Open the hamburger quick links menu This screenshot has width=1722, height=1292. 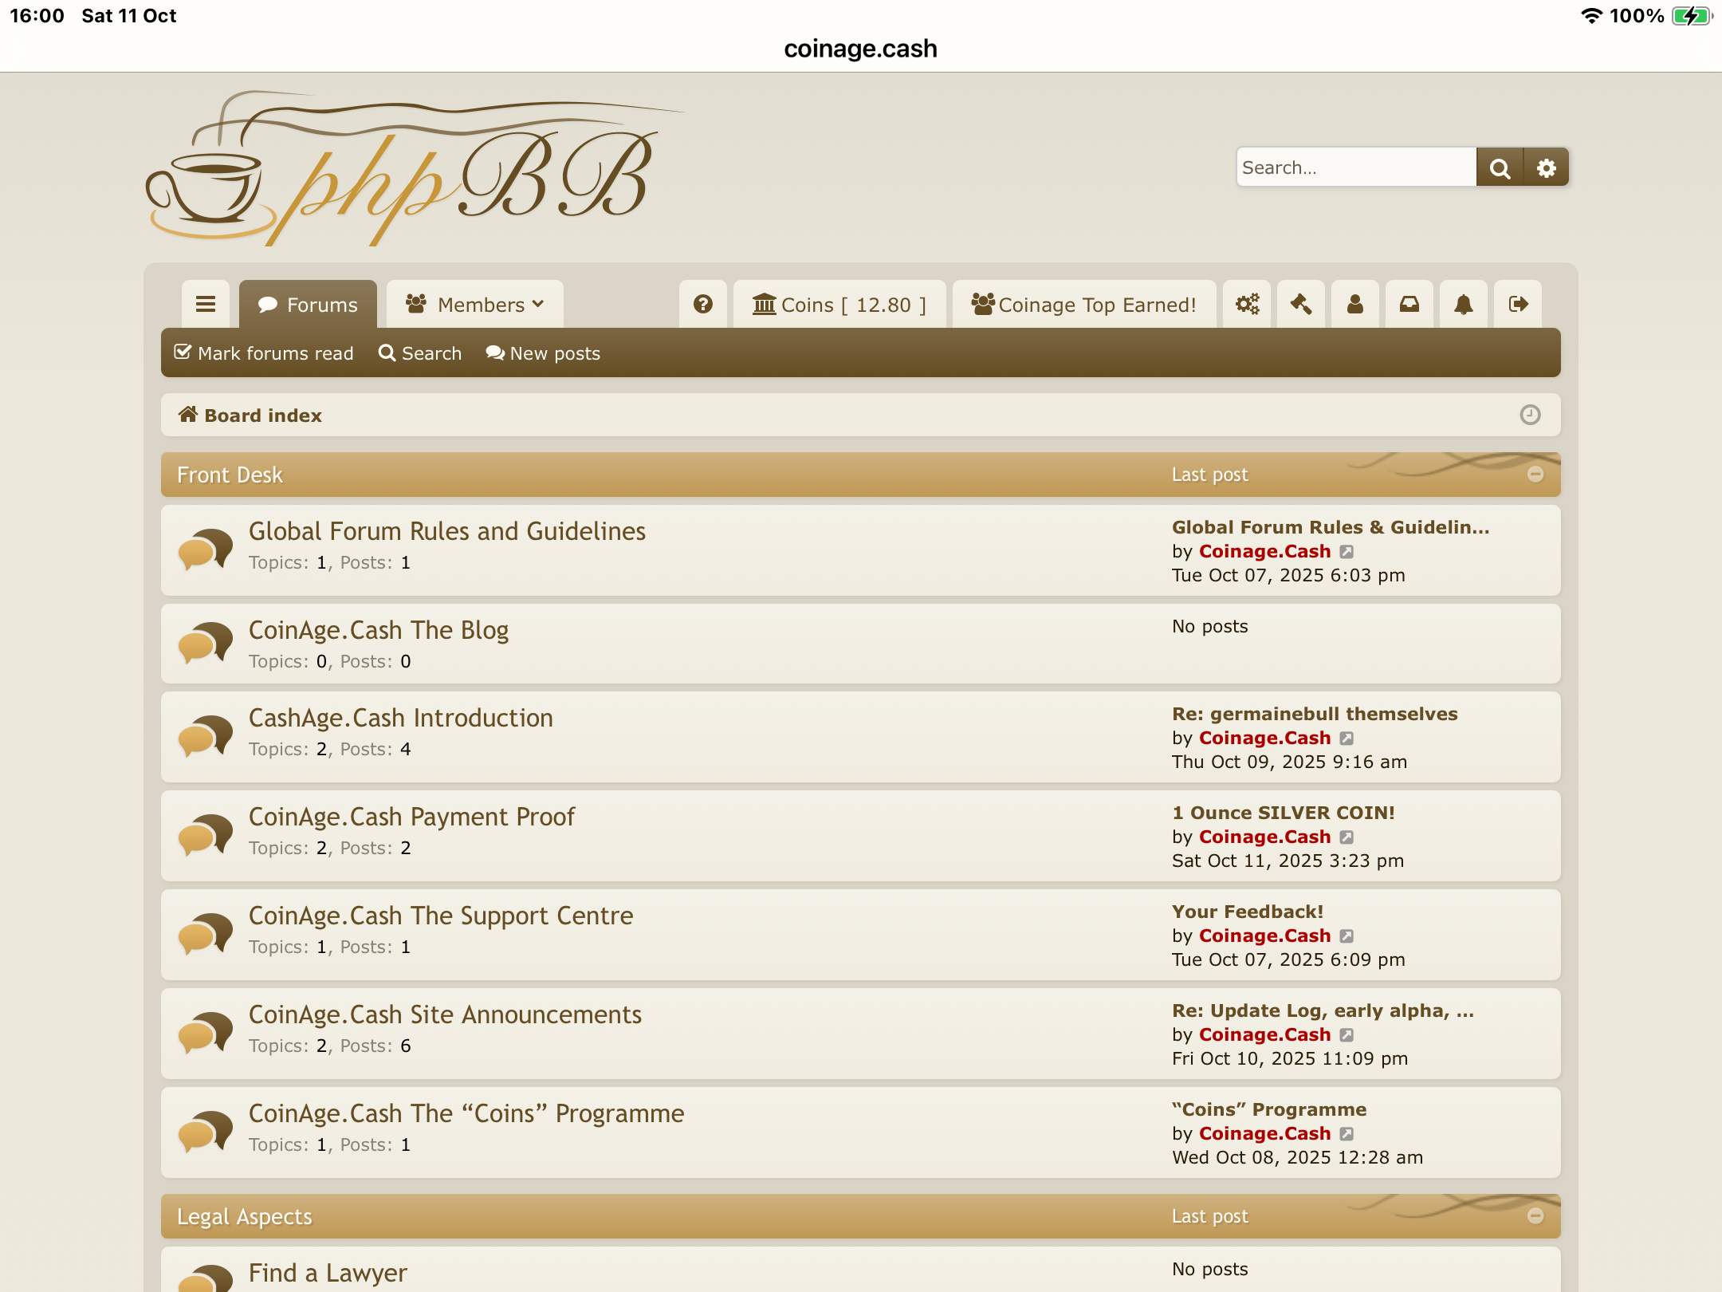click(x=206, y=304)
